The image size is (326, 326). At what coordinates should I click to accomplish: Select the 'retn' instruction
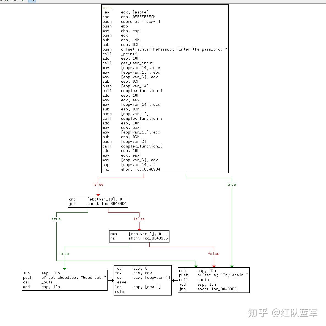tap(119, 291)
